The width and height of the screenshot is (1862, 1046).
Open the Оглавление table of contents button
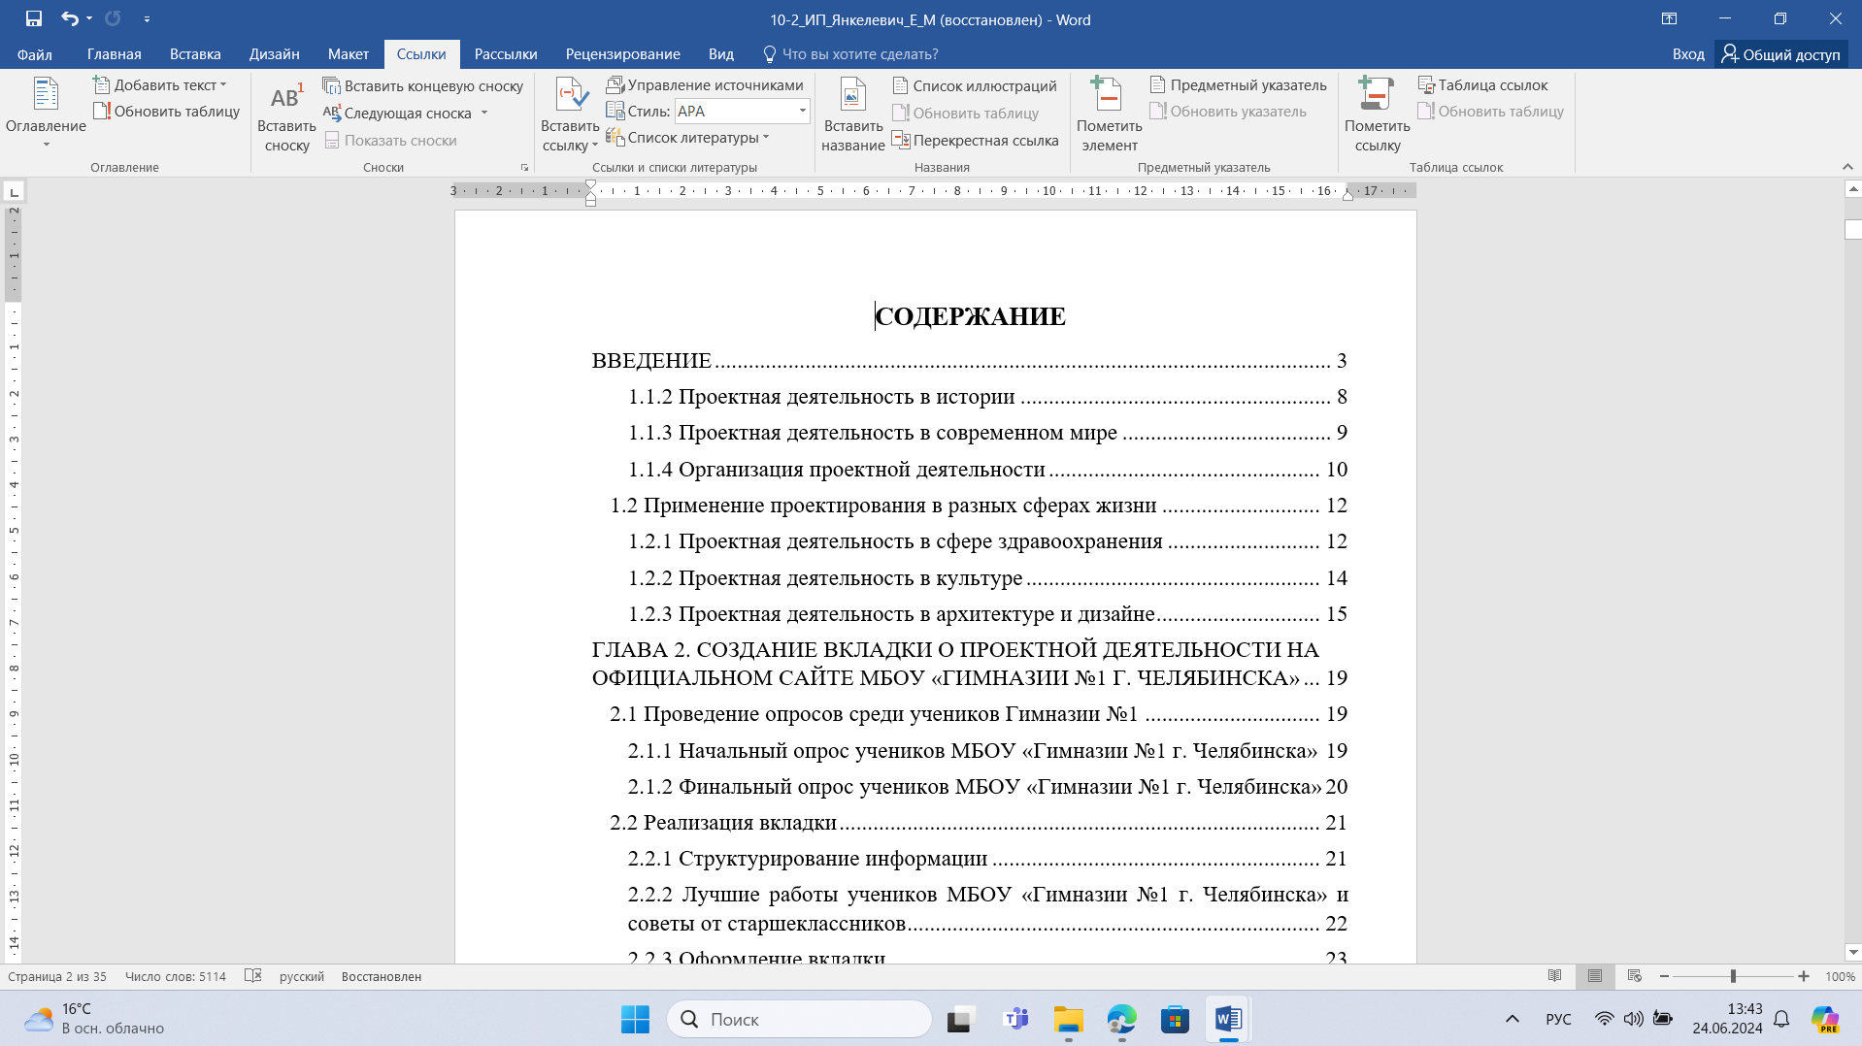coord(46,114)
